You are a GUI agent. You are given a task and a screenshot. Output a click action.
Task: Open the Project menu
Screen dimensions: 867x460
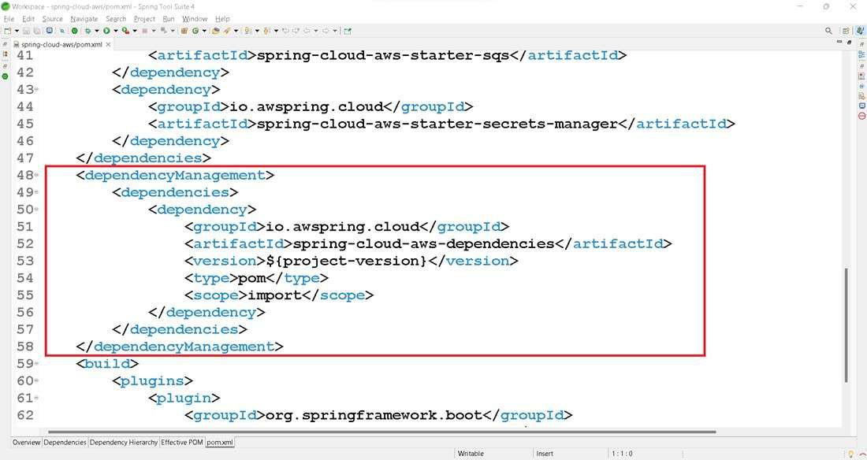pyautogui.click(x=144, y=19)
